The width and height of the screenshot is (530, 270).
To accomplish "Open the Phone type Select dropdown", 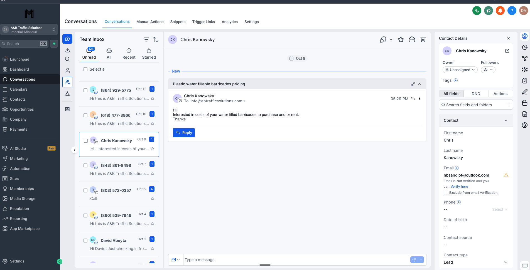I will click(500, 209).
